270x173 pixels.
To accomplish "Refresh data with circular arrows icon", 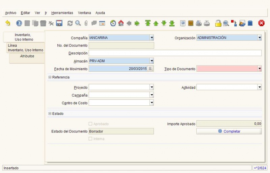I will 70,23.
